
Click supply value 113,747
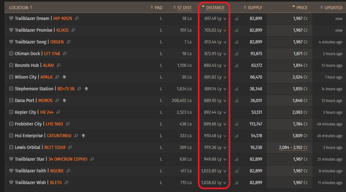[x=256, y=124]
